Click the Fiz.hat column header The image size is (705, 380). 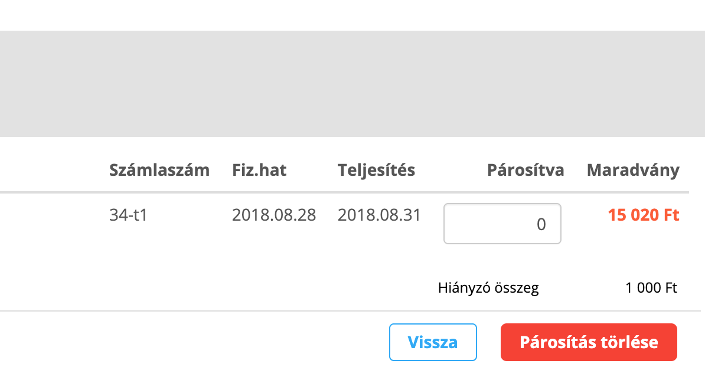(x=259, y=171)
